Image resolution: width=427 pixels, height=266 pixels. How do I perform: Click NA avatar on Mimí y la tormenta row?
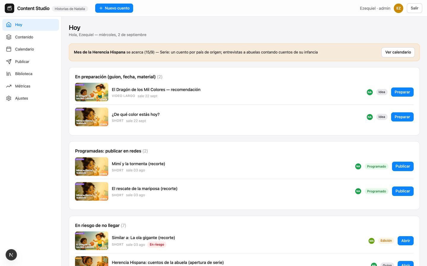(x=358, y=166)
